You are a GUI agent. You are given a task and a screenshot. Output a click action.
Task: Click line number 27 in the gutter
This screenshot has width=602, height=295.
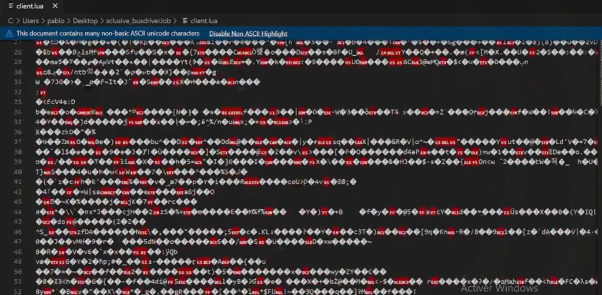(18, 42)
